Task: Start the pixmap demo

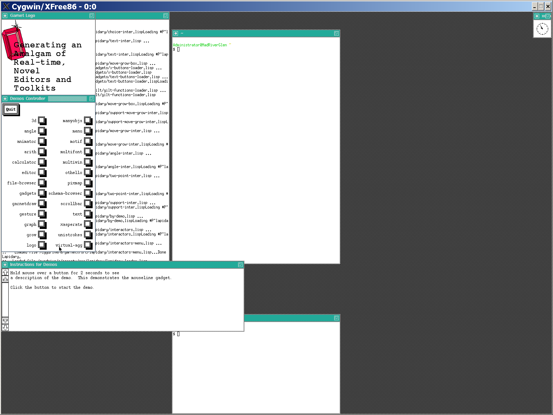Action: pos(88,183)
